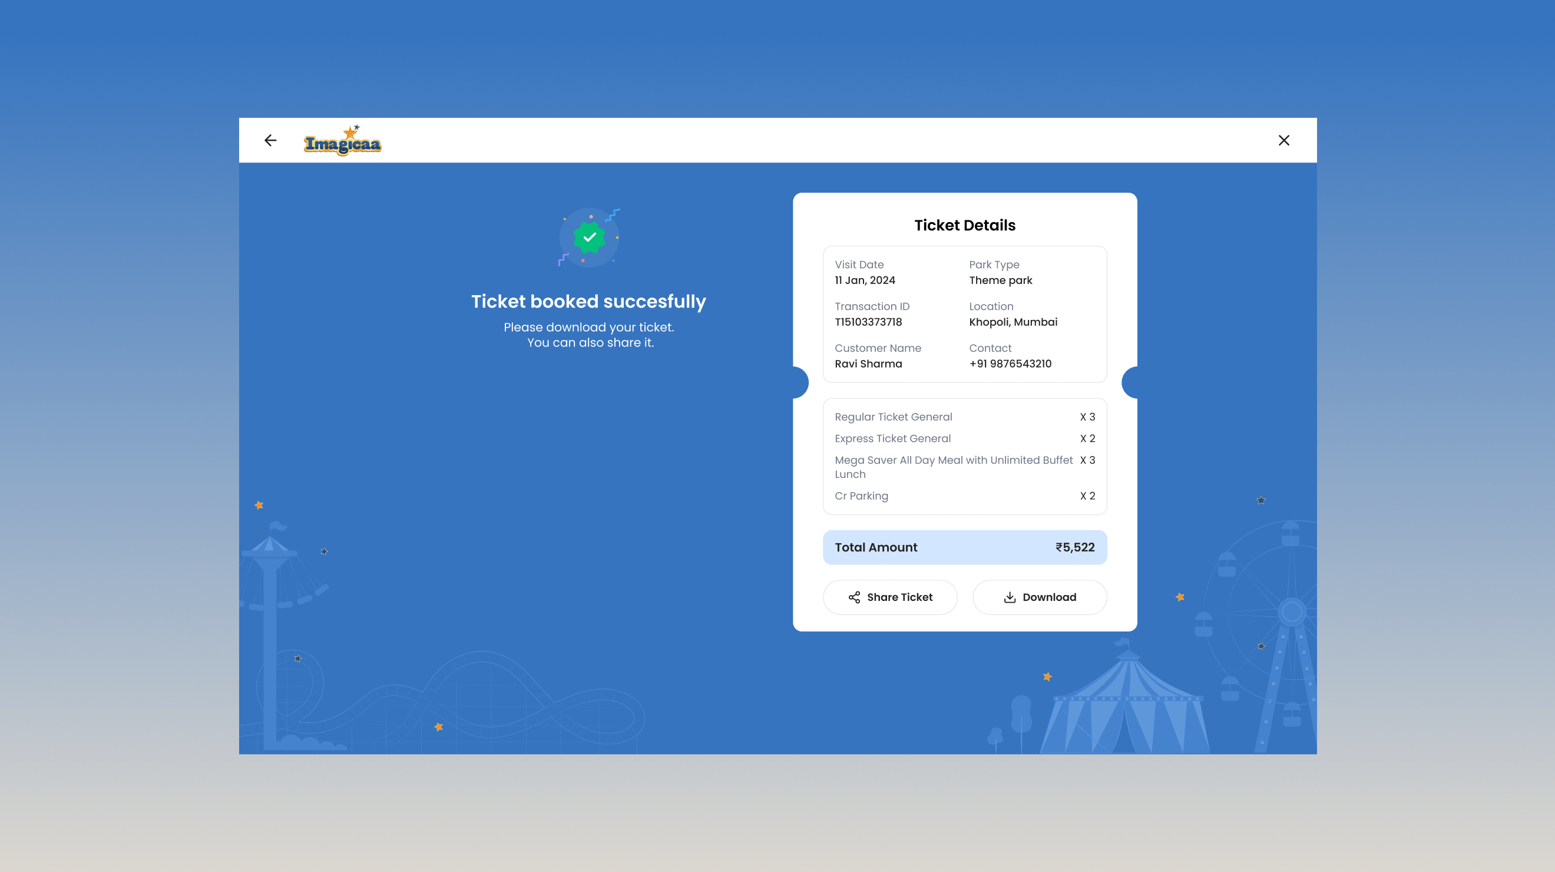This screenshot has width=1555, height=872.
Task: Click the visit date 11 Jan, 2024
Action: [x=865, y=280]
